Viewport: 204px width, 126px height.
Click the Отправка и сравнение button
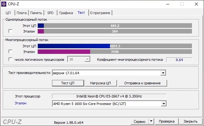tap(143, 83)
